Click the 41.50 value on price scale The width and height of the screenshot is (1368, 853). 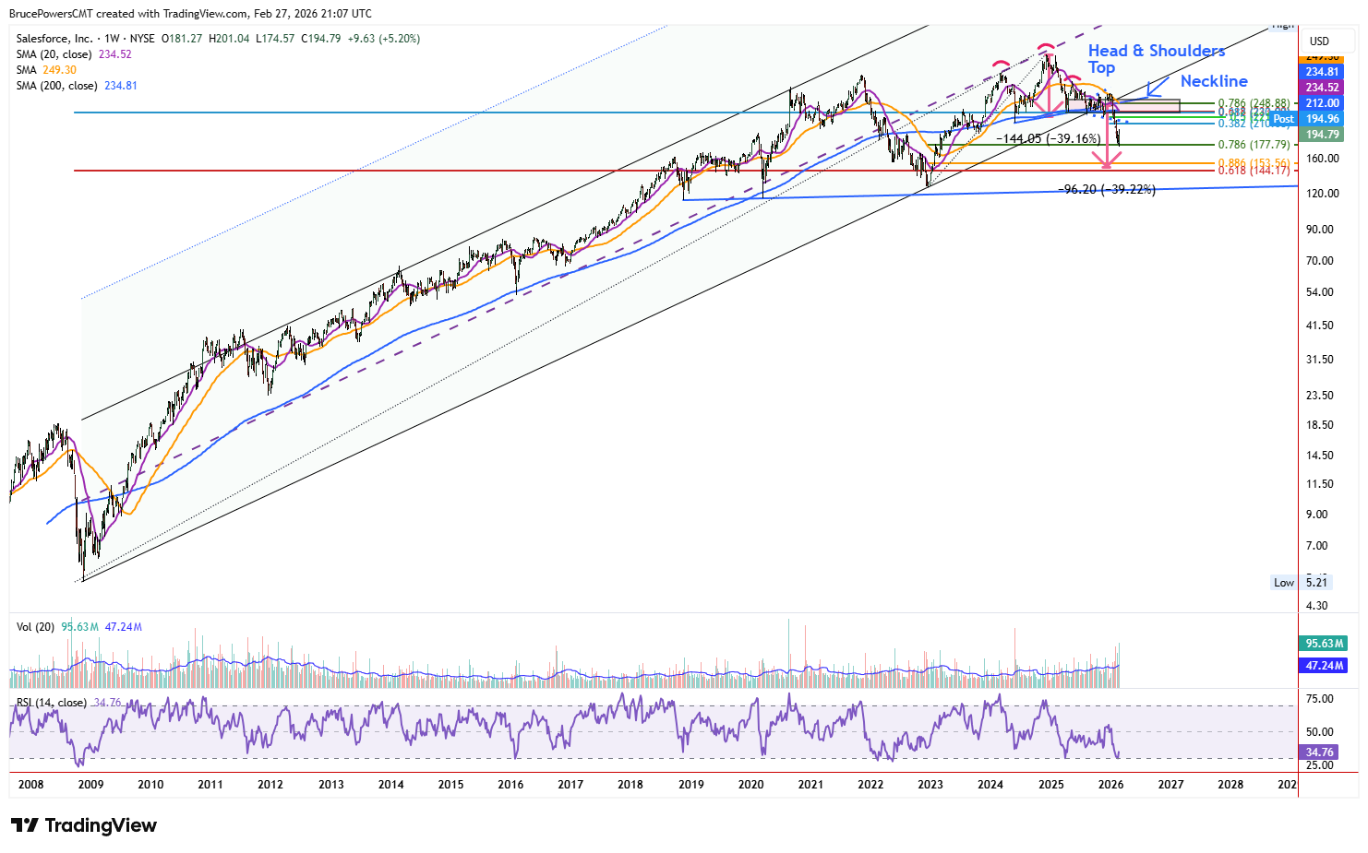pos(1321,326)
